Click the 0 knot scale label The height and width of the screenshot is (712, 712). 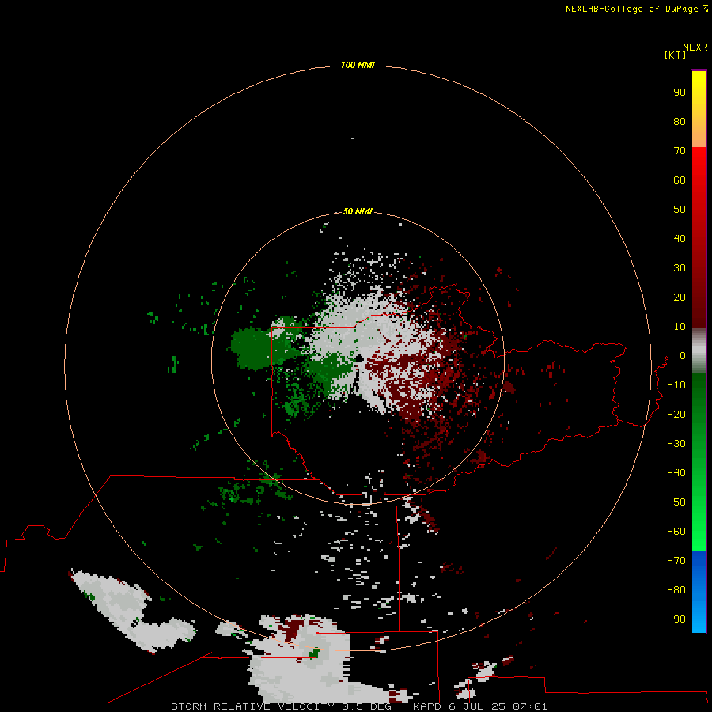coord(683,355)
